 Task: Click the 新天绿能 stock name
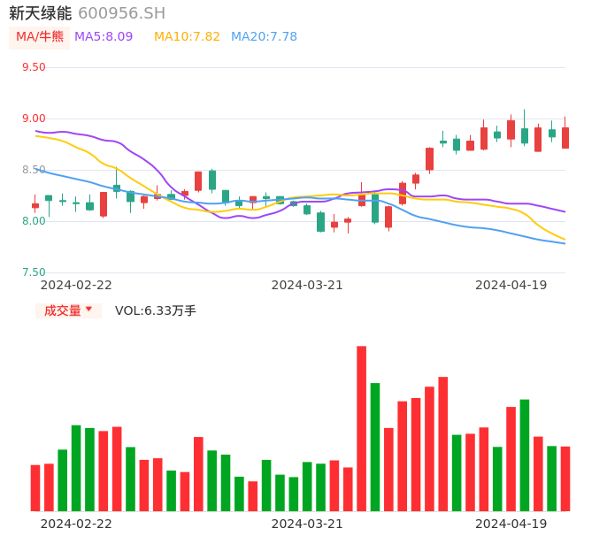point(40,13)
